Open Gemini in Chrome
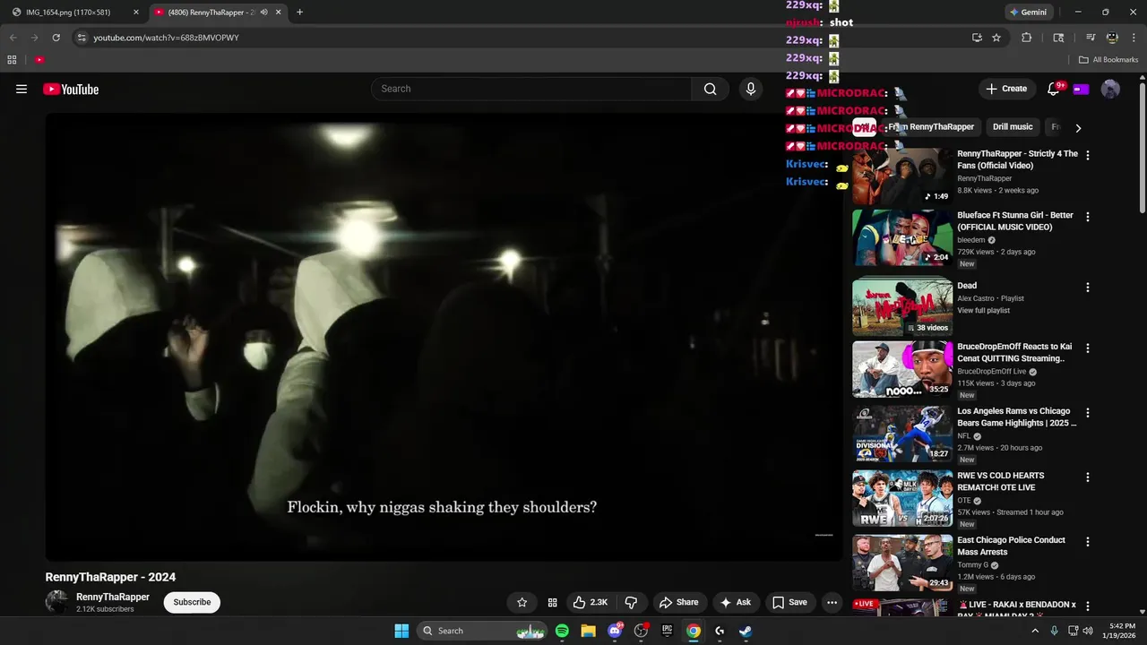The width and height of the screenshot is (1147, 645). (x=1028, y=13)
